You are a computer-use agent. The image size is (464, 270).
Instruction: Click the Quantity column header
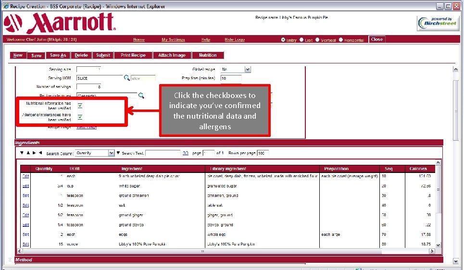44,169
